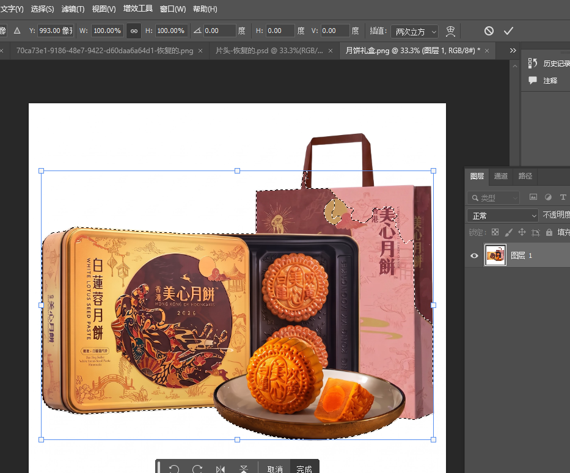
Task: Filter layers by type T icon
Action: point(563,197)
